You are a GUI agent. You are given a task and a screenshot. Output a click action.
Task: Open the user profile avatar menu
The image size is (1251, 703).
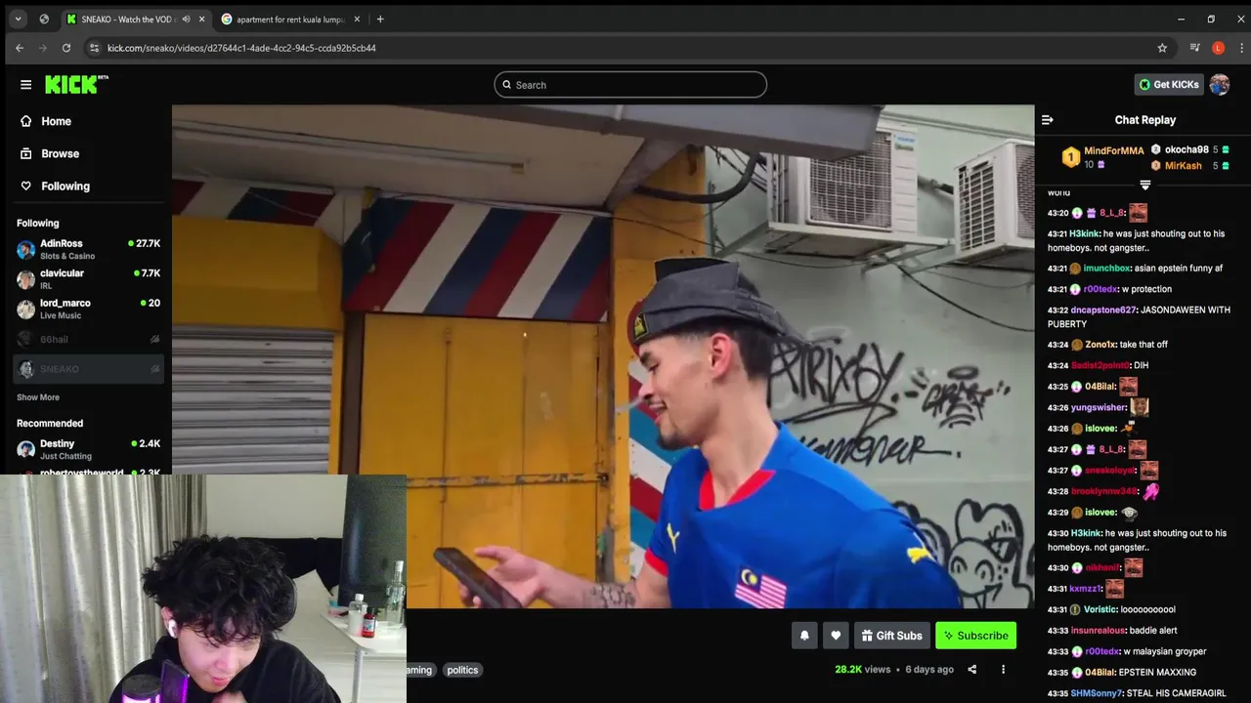coord(1219,85)
